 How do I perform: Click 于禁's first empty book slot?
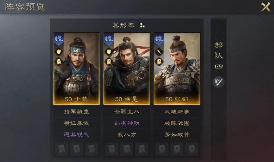tap(62, 149)
